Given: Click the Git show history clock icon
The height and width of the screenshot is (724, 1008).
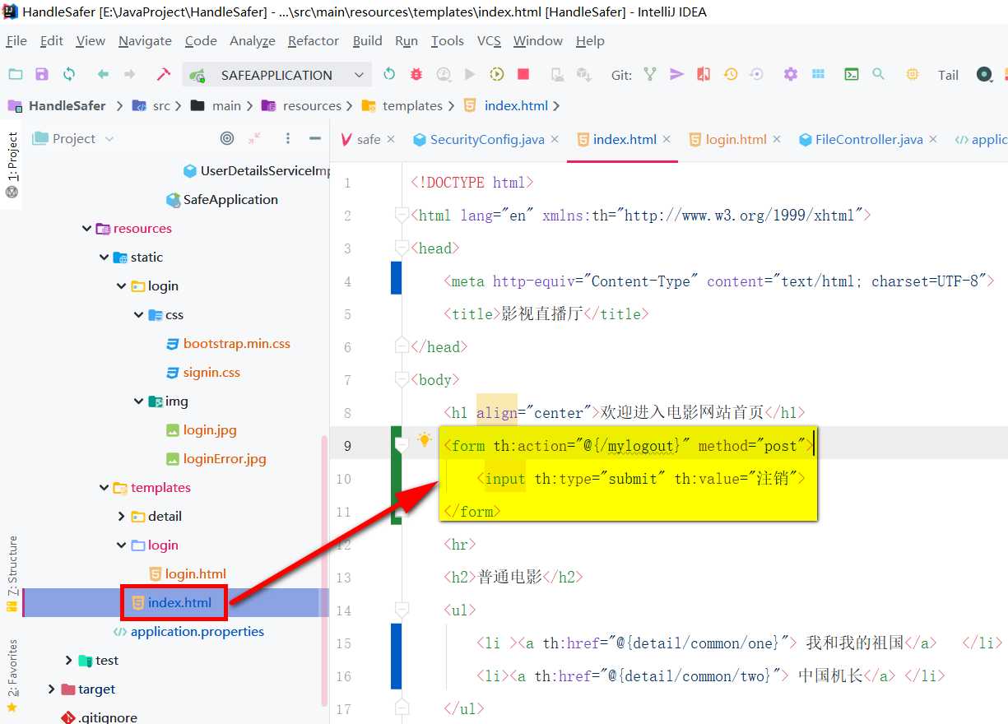Looking at the screenshot, I should 731,74.
